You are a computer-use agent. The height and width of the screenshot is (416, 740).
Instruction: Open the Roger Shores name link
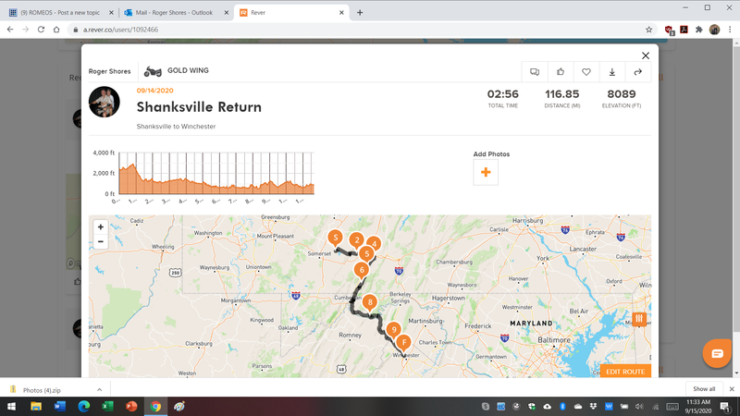109,71
